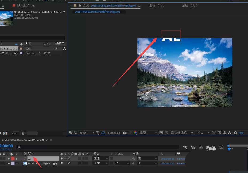Click the lavender label swatch of jpg layer
The height and width of the screenshot is (173, 248).
pyautogui.click(x=13, y=163)
